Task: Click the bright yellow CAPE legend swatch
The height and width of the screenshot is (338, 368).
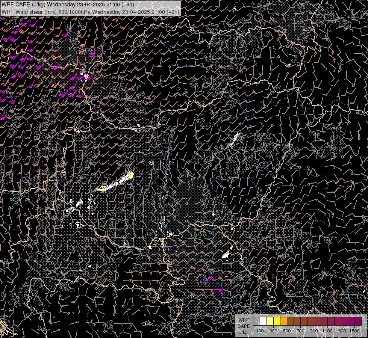Action: coord(277,321)
